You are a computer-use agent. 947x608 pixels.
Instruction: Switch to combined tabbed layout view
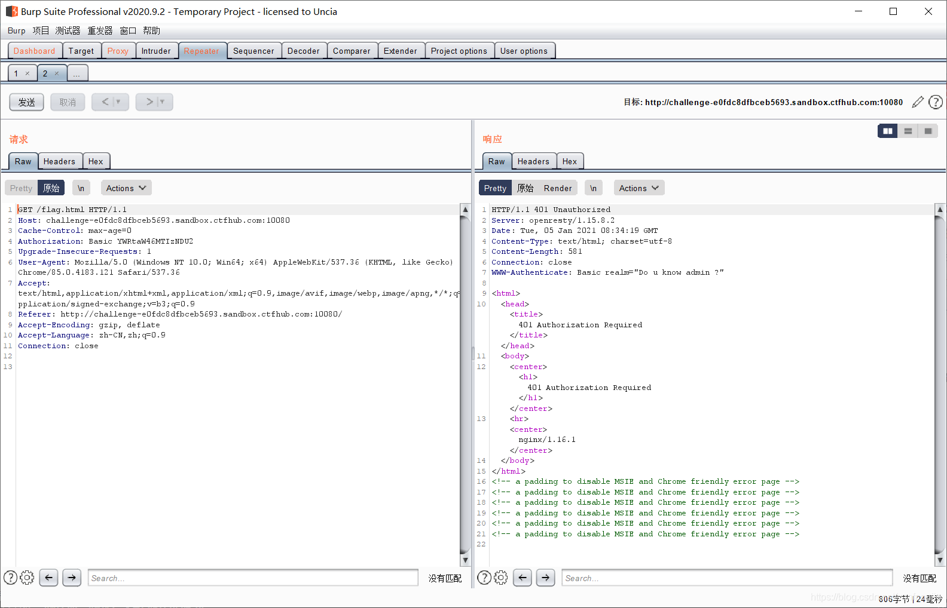click(x=928, y=131)
